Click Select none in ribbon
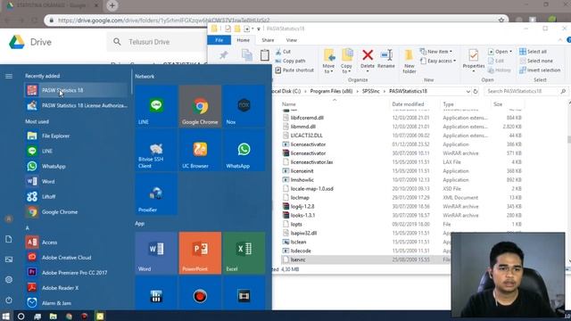This screenshot has height=321, width=571. point(536,61)
